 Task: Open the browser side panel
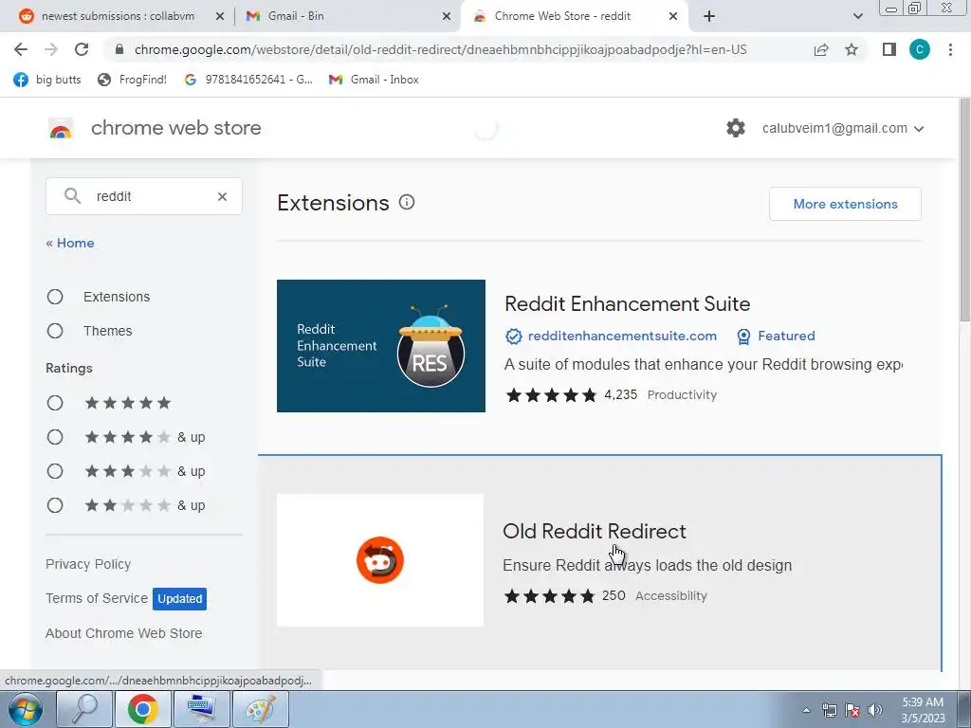(x=889, y=49)
